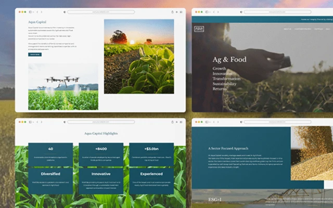Click the "Innovative" highlights card

point(101,181)
